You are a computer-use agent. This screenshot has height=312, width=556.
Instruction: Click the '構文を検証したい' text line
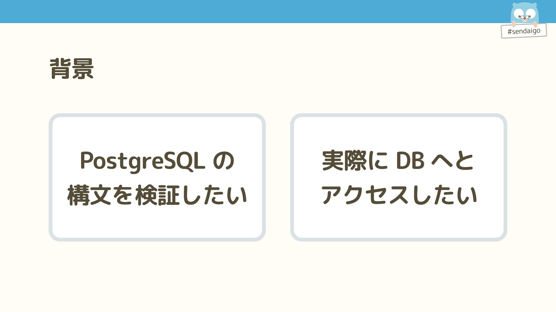coord(157,195)
